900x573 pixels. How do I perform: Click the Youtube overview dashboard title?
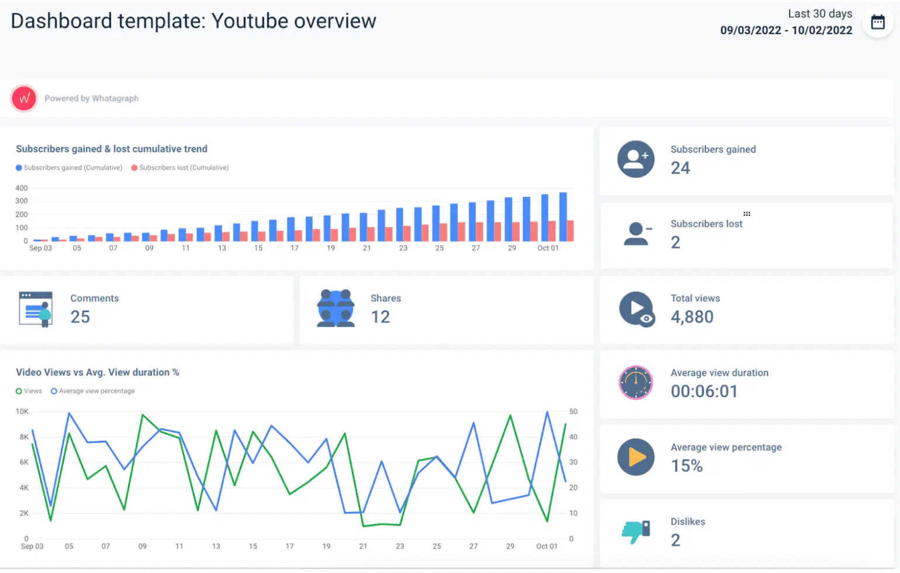[x=193, y=20]
